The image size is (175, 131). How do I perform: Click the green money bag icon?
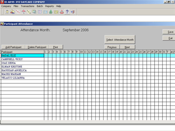click(51, 12)
